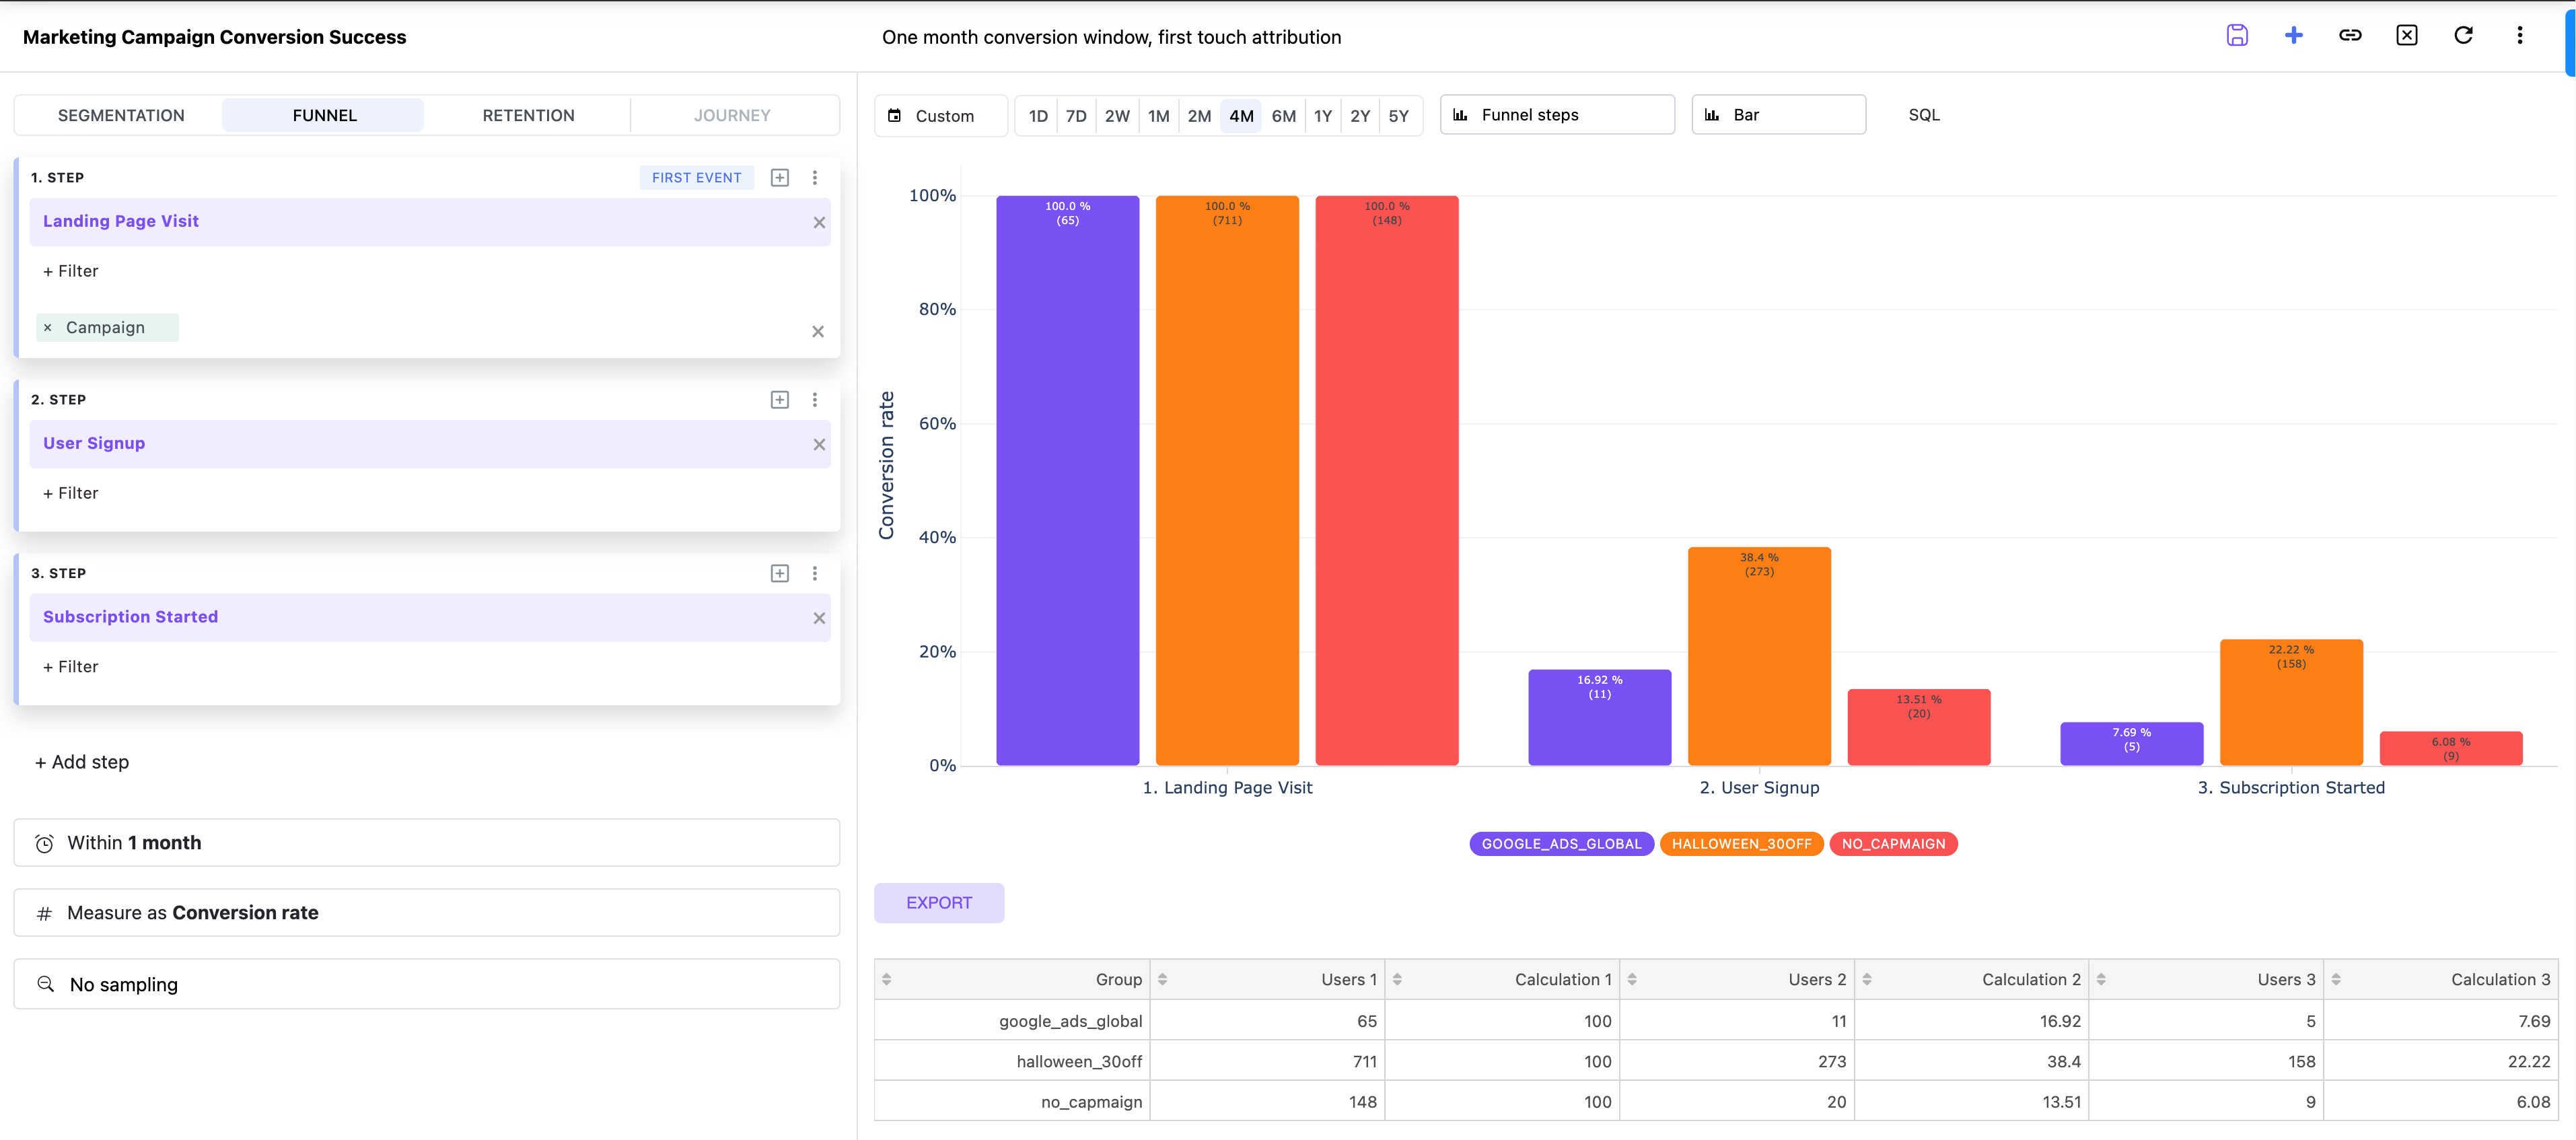Save the funnel report
Image resolution: width=2576 pixels, height=1140 pixels.
coord(2238,35)
